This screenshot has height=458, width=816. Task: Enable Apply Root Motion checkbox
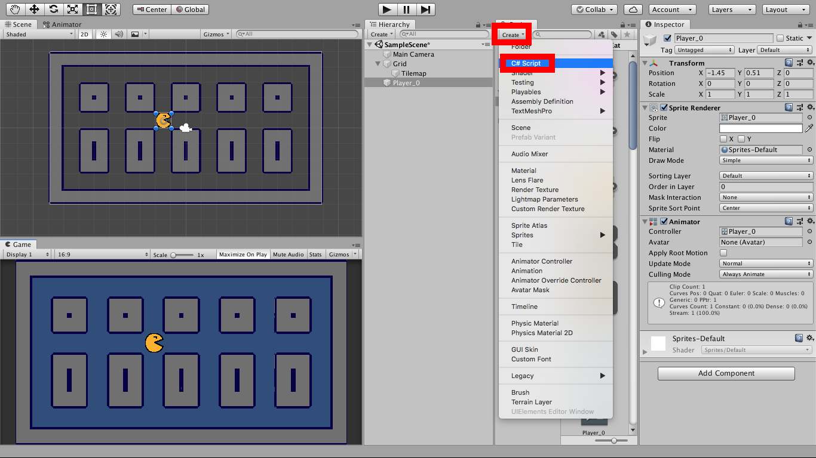tap(723, 253)
